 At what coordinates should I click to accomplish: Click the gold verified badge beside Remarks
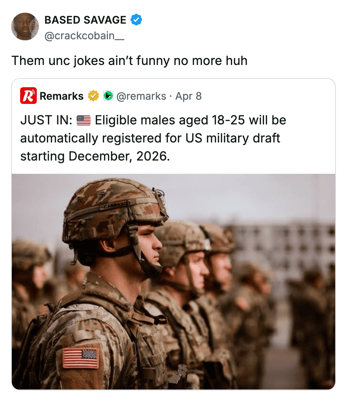tap(93, 96)
